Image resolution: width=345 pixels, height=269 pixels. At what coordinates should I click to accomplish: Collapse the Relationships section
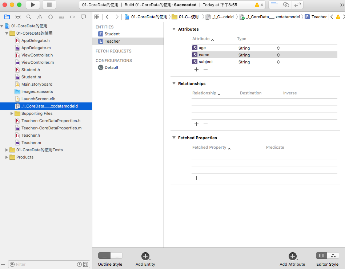pyautogui.click(x=174, y=83)
